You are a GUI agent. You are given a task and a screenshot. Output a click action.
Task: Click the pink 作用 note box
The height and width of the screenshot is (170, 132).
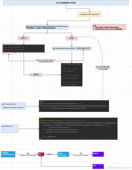(x=109, y=27)
